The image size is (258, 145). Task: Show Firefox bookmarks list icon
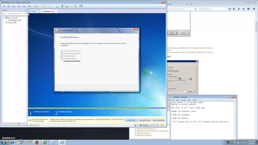(234, 9)
